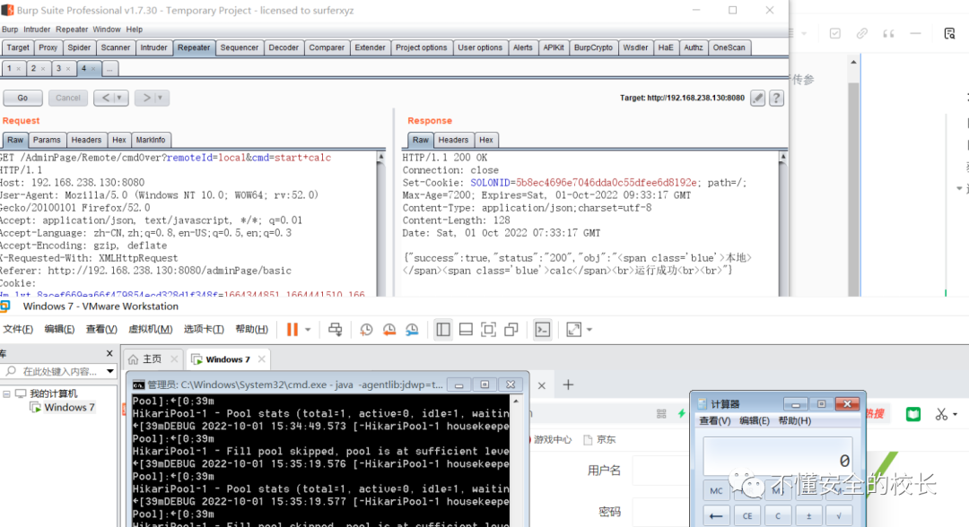
Task: Open the Window menu in Burp
Action: click(106, 30)
